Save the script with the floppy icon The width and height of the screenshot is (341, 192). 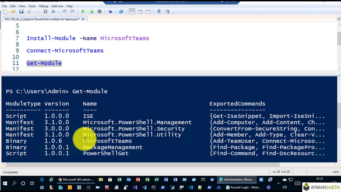21,11
